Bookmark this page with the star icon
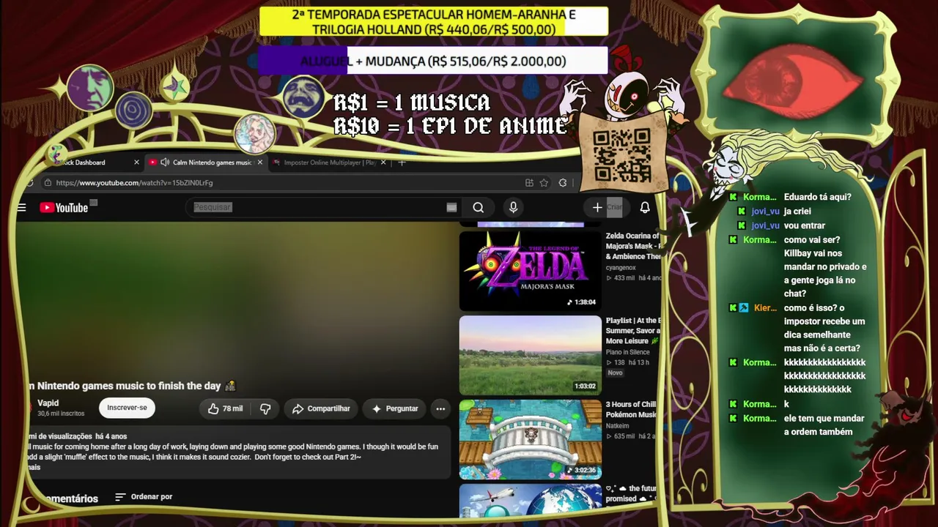The image size is (938, 527). pos(544,183)
